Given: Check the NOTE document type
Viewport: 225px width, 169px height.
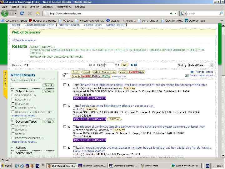Looking at the screenshot, I should point(13,134).
